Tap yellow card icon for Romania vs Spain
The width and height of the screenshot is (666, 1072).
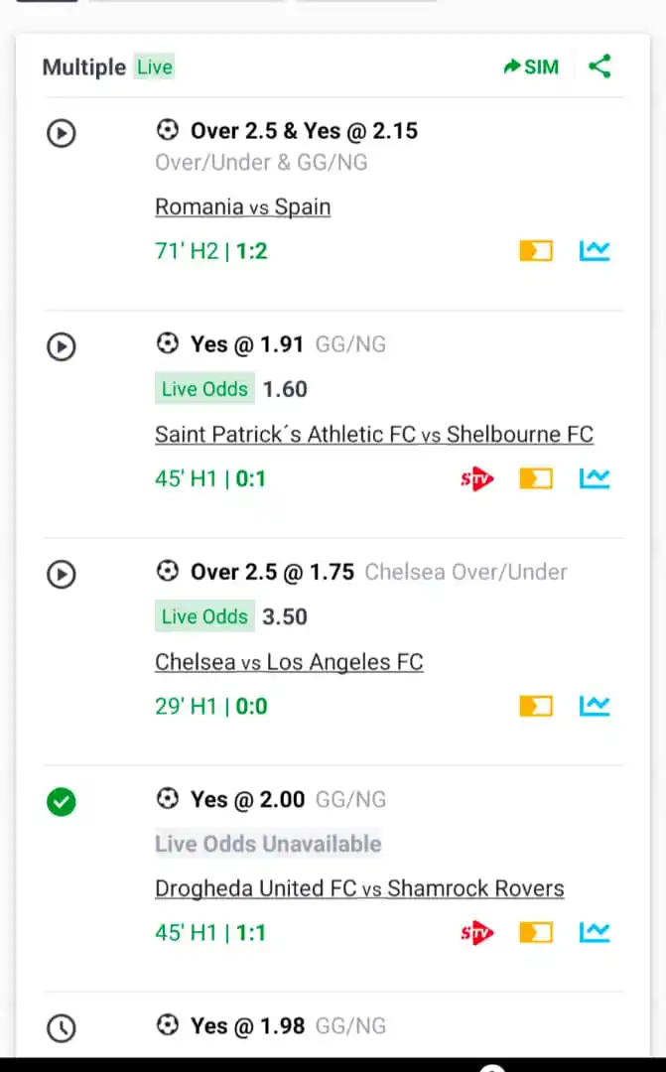pyautogui.click(x=535, y=251)
